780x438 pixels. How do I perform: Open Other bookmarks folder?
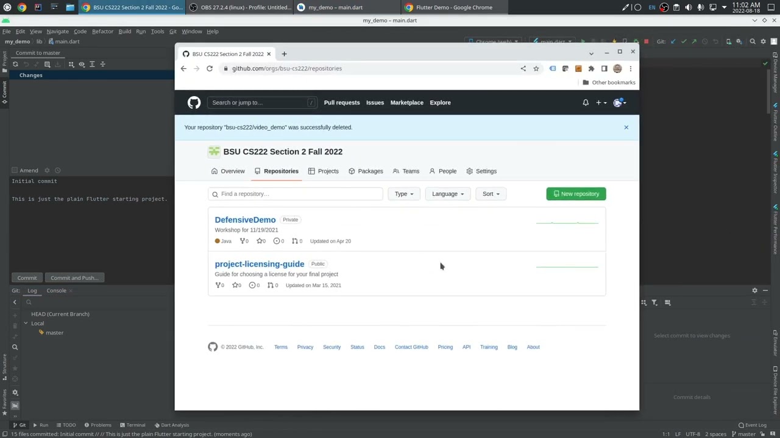(x=609, y=83)
